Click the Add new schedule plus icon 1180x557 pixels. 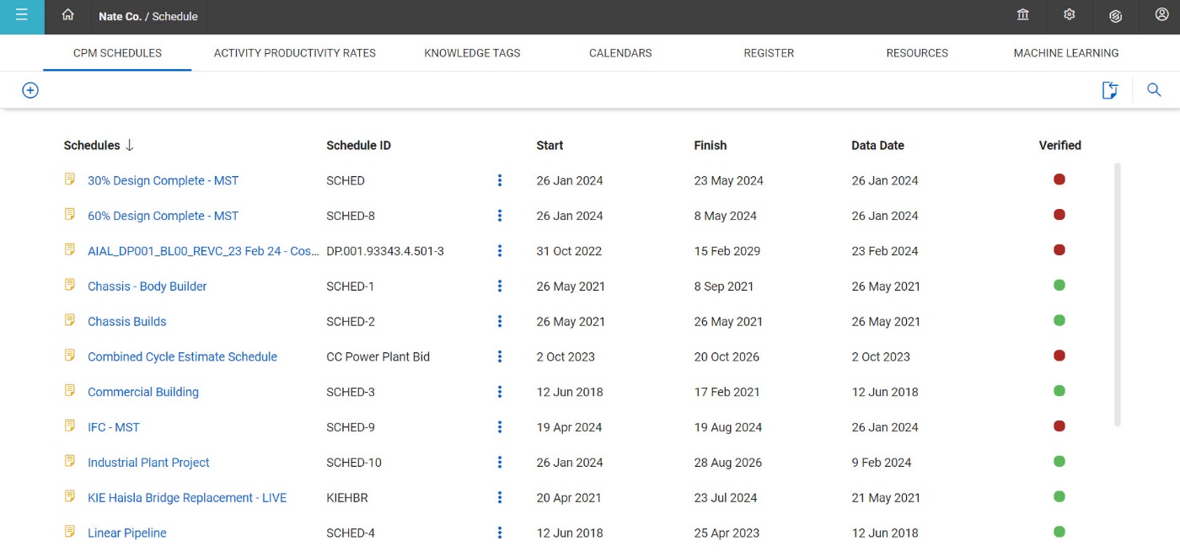coord(30,89)
